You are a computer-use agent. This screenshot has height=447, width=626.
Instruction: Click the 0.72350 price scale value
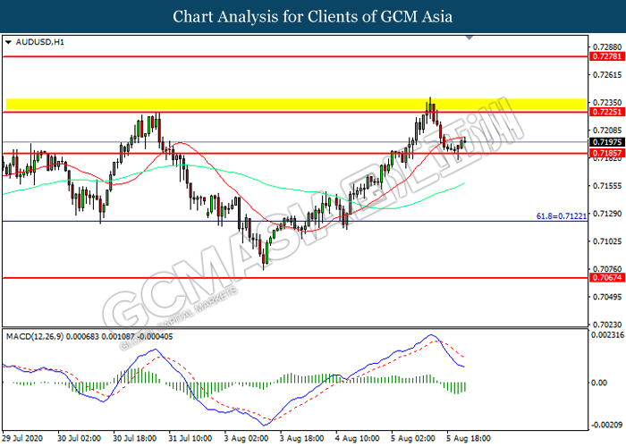607,103
